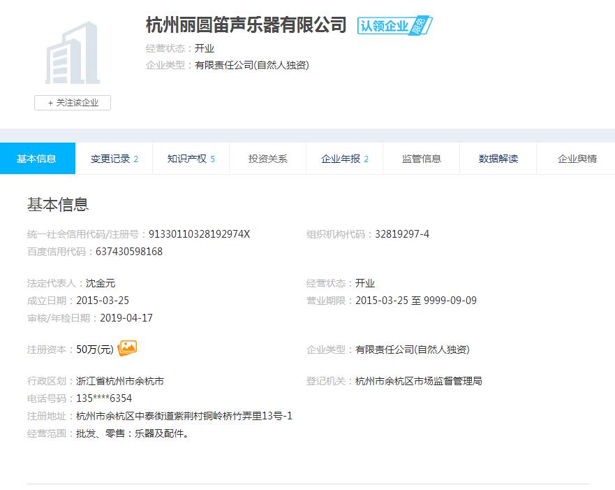Open the 数据解读 tab
Image resolution: width=615 pixels, height=490 pixels.
(498, 159)
